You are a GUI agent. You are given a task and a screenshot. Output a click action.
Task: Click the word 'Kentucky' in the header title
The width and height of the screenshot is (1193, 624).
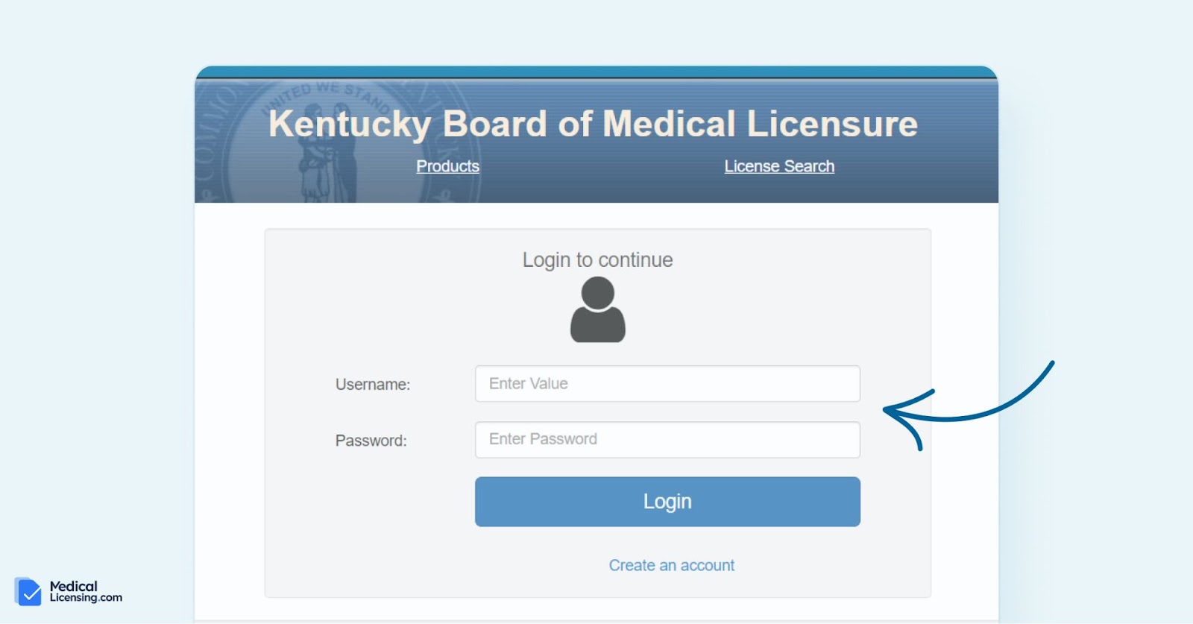pos(350,125)
